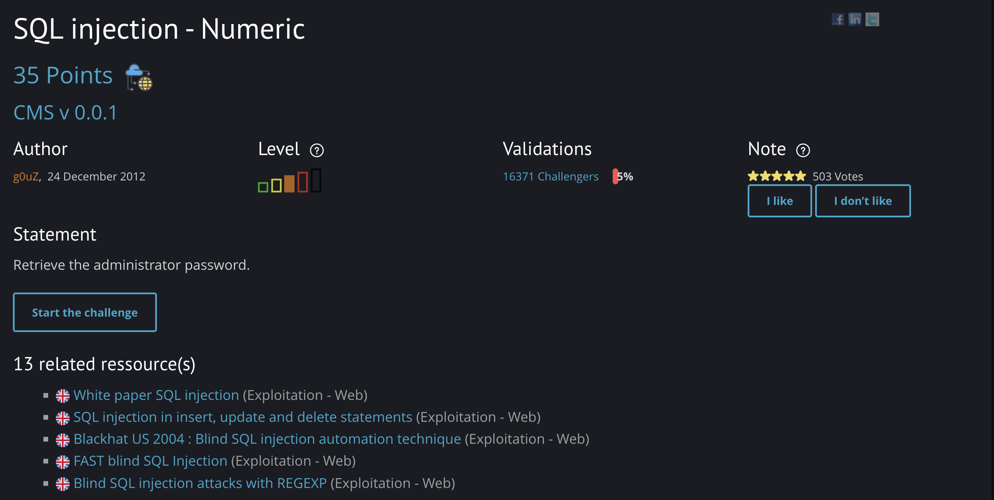Click the 5% validation progress bar
994x500 pixels.
click(623, 177)
